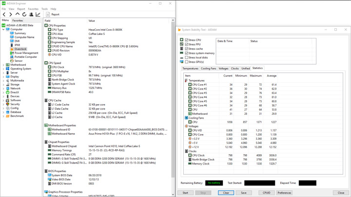Expand the Devices tree node
The image size is (351, 197).
[x=3, y=96]
